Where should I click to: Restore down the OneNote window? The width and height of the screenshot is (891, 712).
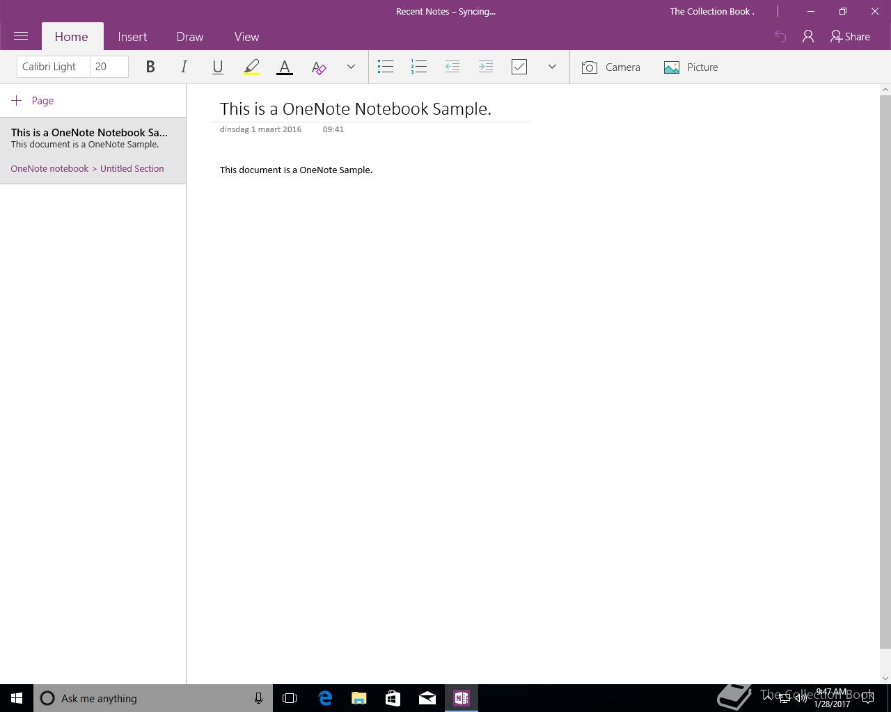pyautogui.click(x=843, y=11)
